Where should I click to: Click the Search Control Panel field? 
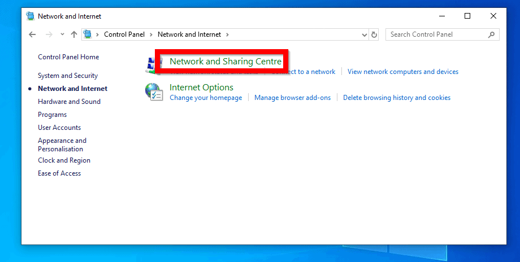tap(435, 34)
